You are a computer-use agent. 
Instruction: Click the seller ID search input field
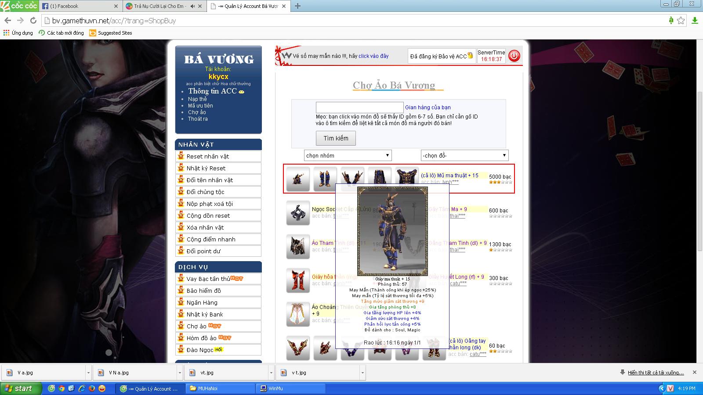tap(359, 108)
